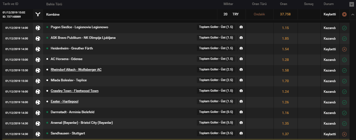Click the lost X icon for Heidenheim row

(344, 49)
